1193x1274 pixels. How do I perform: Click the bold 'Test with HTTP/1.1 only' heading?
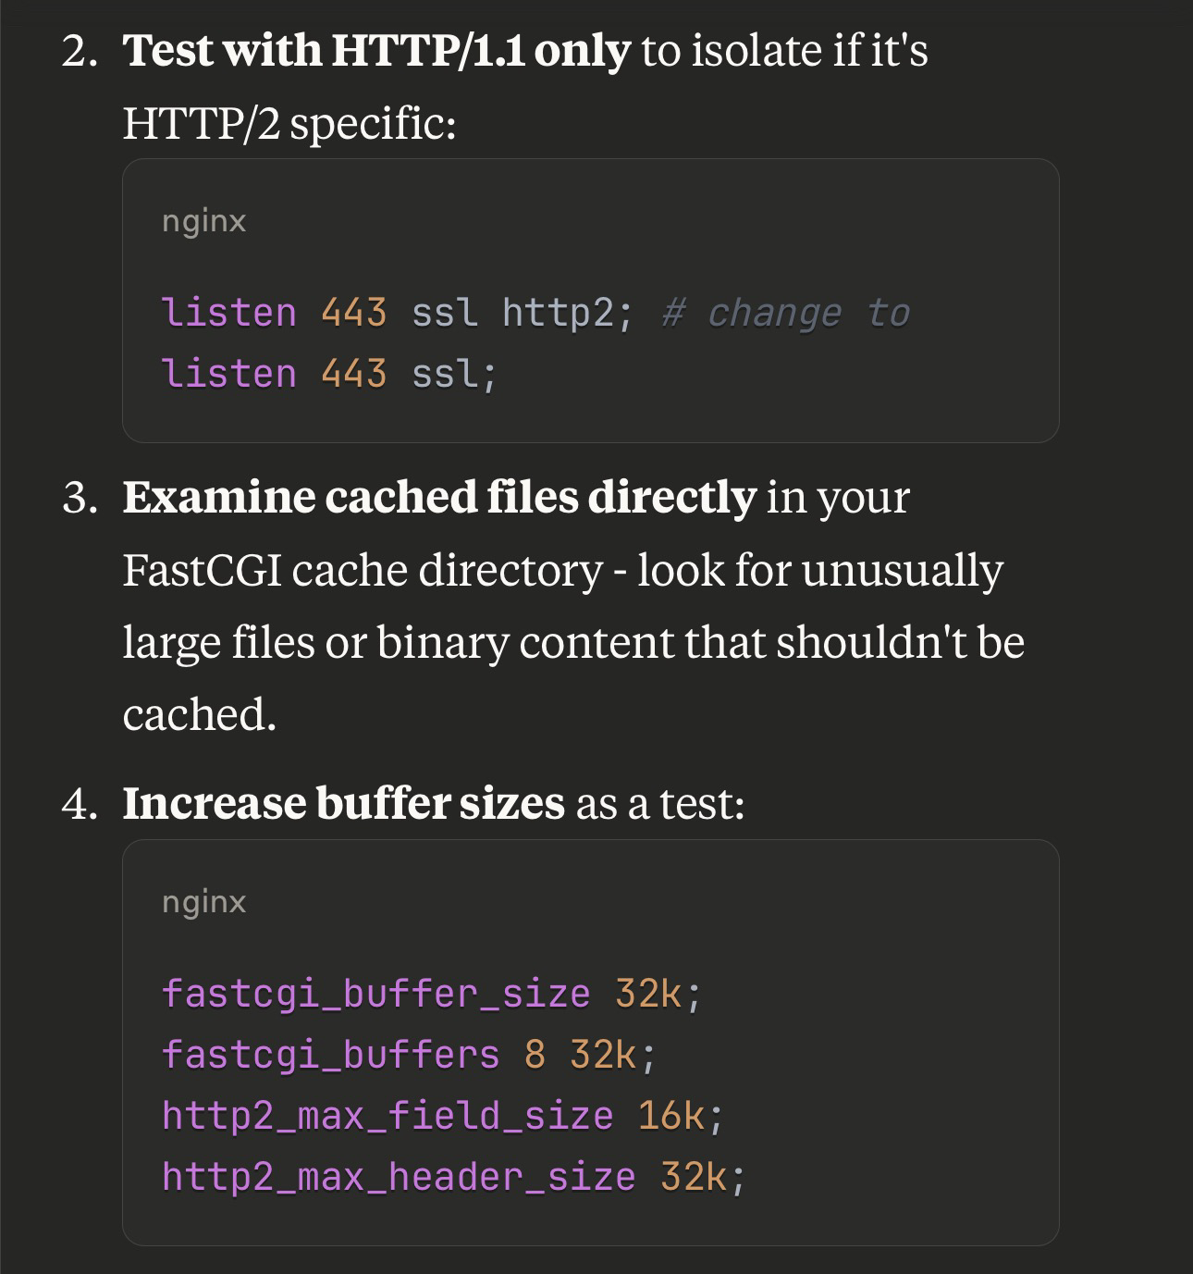tap(376, 51)
